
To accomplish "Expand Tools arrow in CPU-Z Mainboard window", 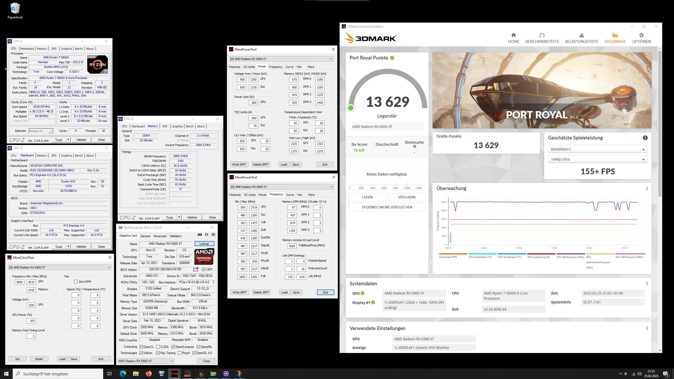I will (x=68, y=247).
